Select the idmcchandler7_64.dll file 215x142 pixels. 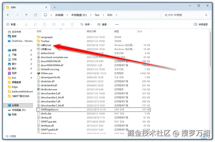[93, 106]
